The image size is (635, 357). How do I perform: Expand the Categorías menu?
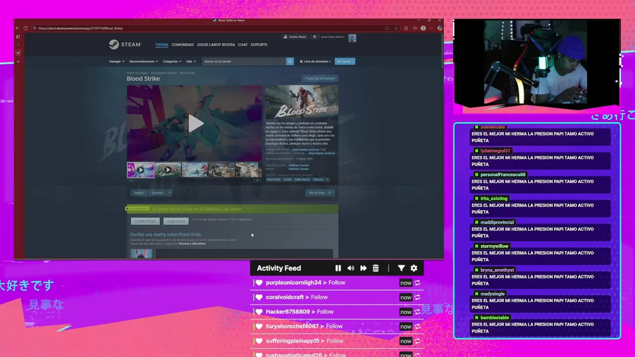point(173,61)
